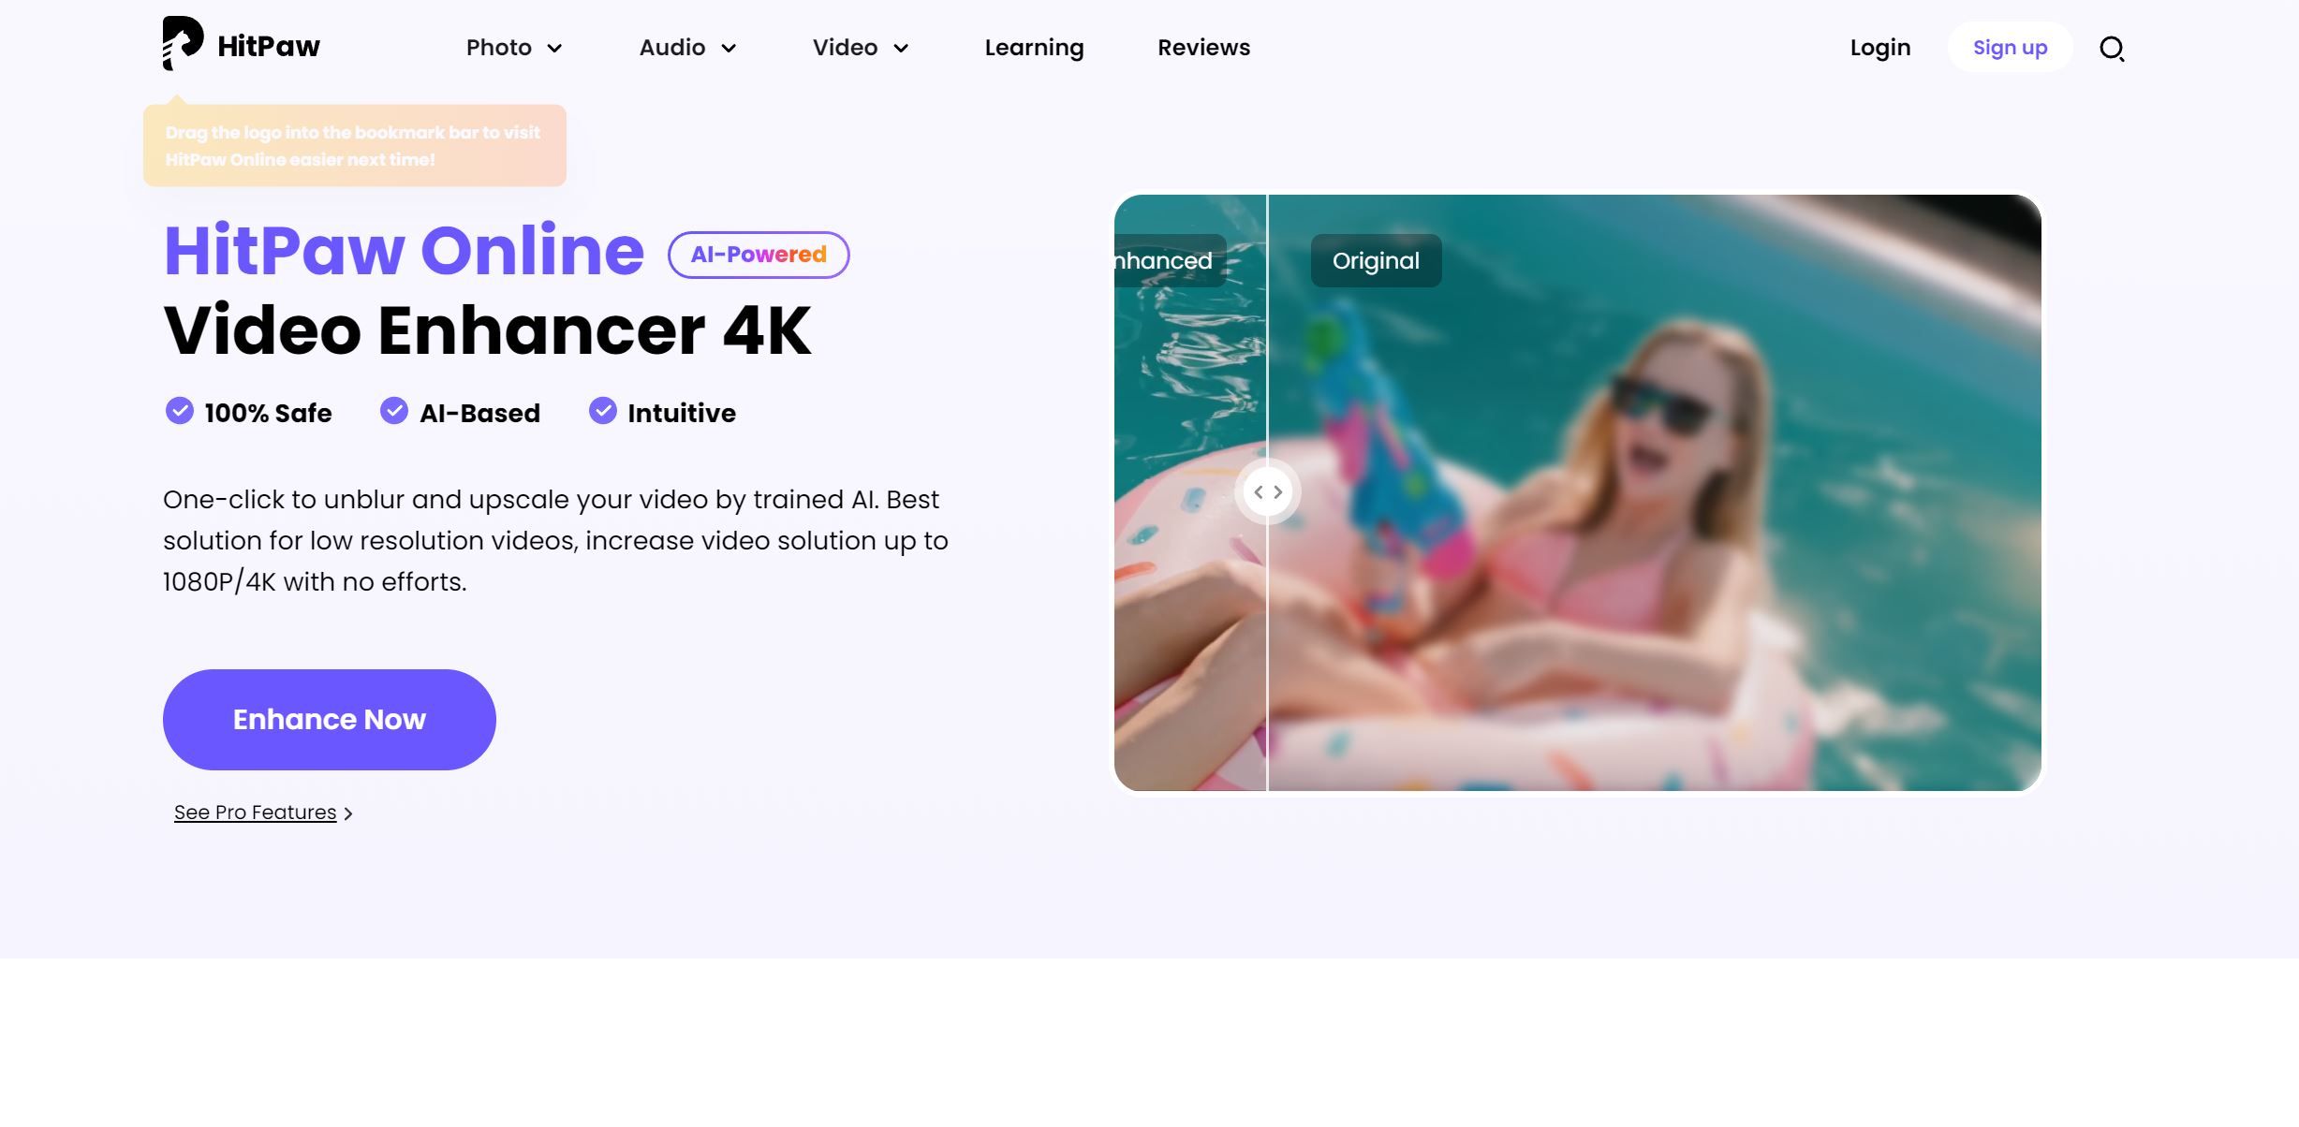Open the Reviews menu item
The image size is (2299, 1127).
pyautogui.click(x=1203, y=46)
